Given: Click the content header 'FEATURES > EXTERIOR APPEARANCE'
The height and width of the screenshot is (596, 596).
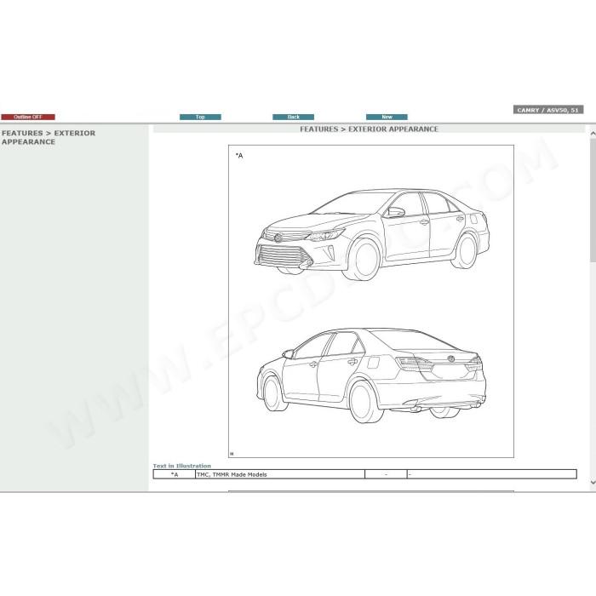Looking at the screenshot, I should [x=369, y=129].
